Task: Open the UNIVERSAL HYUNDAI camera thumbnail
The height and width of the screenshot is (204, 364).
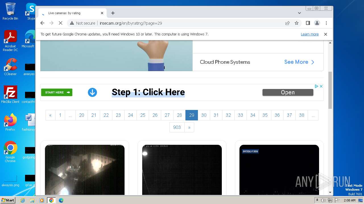Action: pyautogui.click(x=279, y=170)
